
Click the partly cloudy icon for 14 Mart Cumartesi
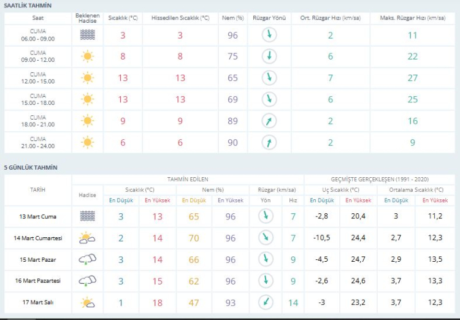point(86,237)
